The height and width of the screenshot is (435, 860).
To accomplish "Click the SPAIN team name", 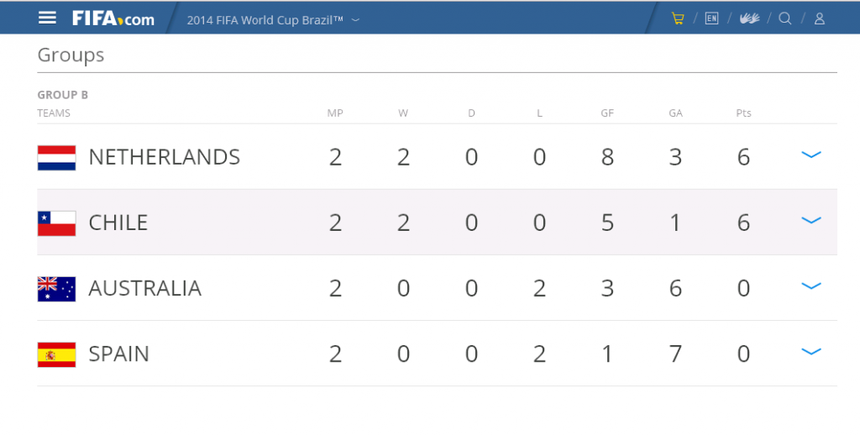I will click(119, 354).
